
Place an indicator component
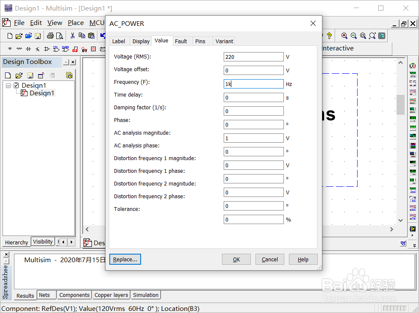pyautogui.click(x=93, y=49)
